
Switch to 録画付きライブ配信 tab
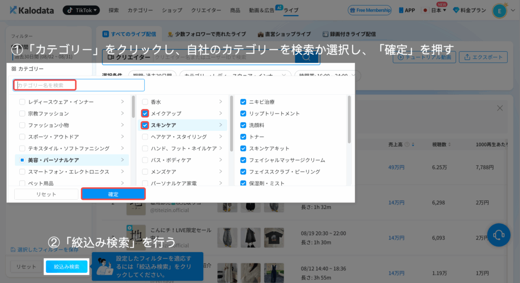(x=349, y=34)
